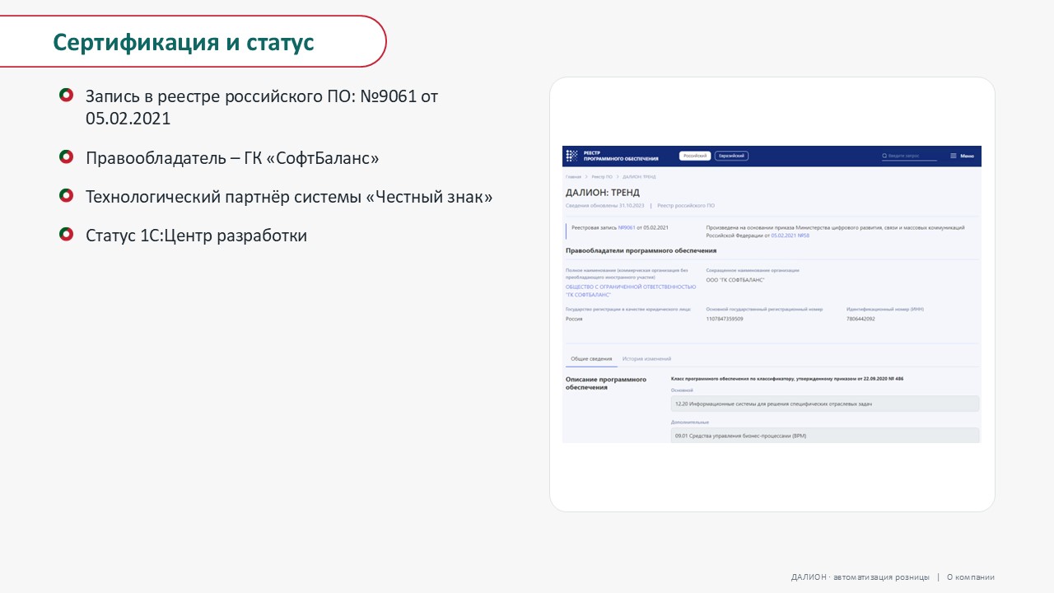The height and width of the screenshot is (593, 1054).
Task: Click the Статус 1С:Центр разработки bullet
Action: tap(196, 236)
